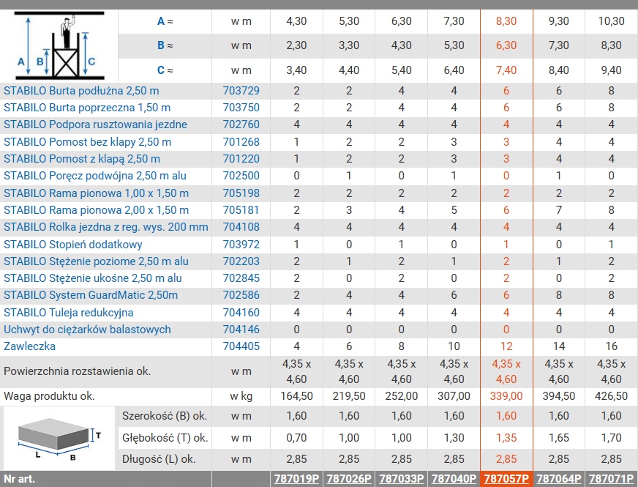Open the STABILO Rama pionowa 2,00 x 1,50 m link
Image resolution: width=638 pixels, height=487 pixels.
[x=96, y=209]
